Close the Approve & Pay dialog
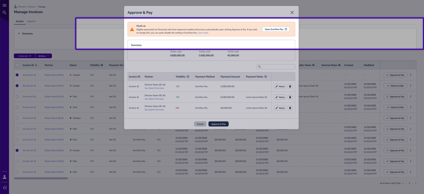Viewport: 424px width, 194px height. [x=292, y=13]
